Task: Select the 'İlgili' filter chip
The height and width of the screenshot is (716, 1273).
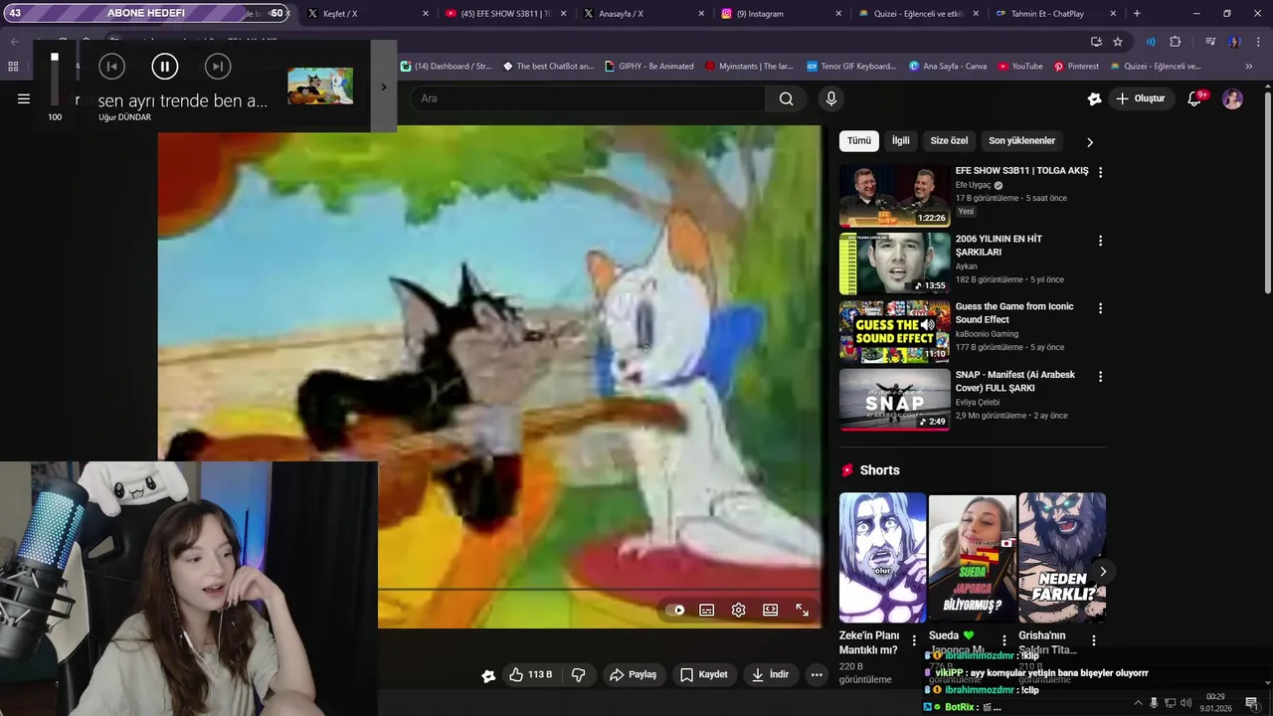Action: click(900, 141)
